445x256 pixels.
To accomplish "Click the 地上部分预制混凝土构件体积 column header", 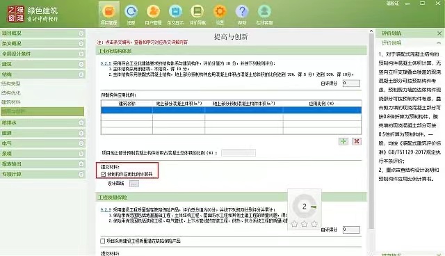I will click(x=244, y=104).
